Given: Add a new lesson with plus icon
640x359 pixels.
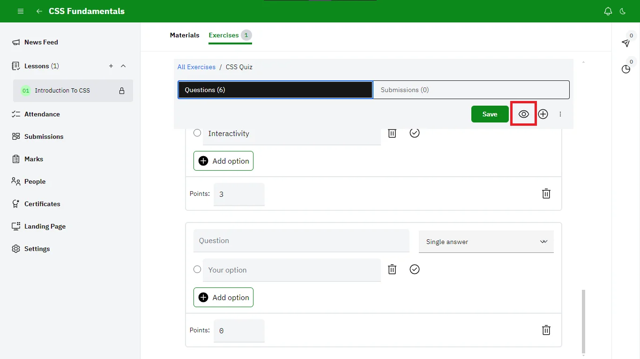Looking at the screenshot, I should (111, 66).
